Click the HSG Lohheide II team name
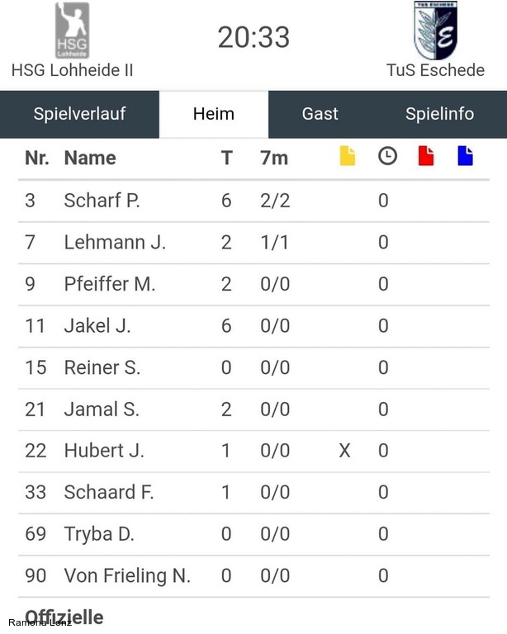Screen dimensions: 507x634 [73, 70]
